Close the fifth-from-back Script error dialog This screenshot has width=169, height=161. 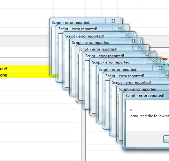[x=140, y=48]
